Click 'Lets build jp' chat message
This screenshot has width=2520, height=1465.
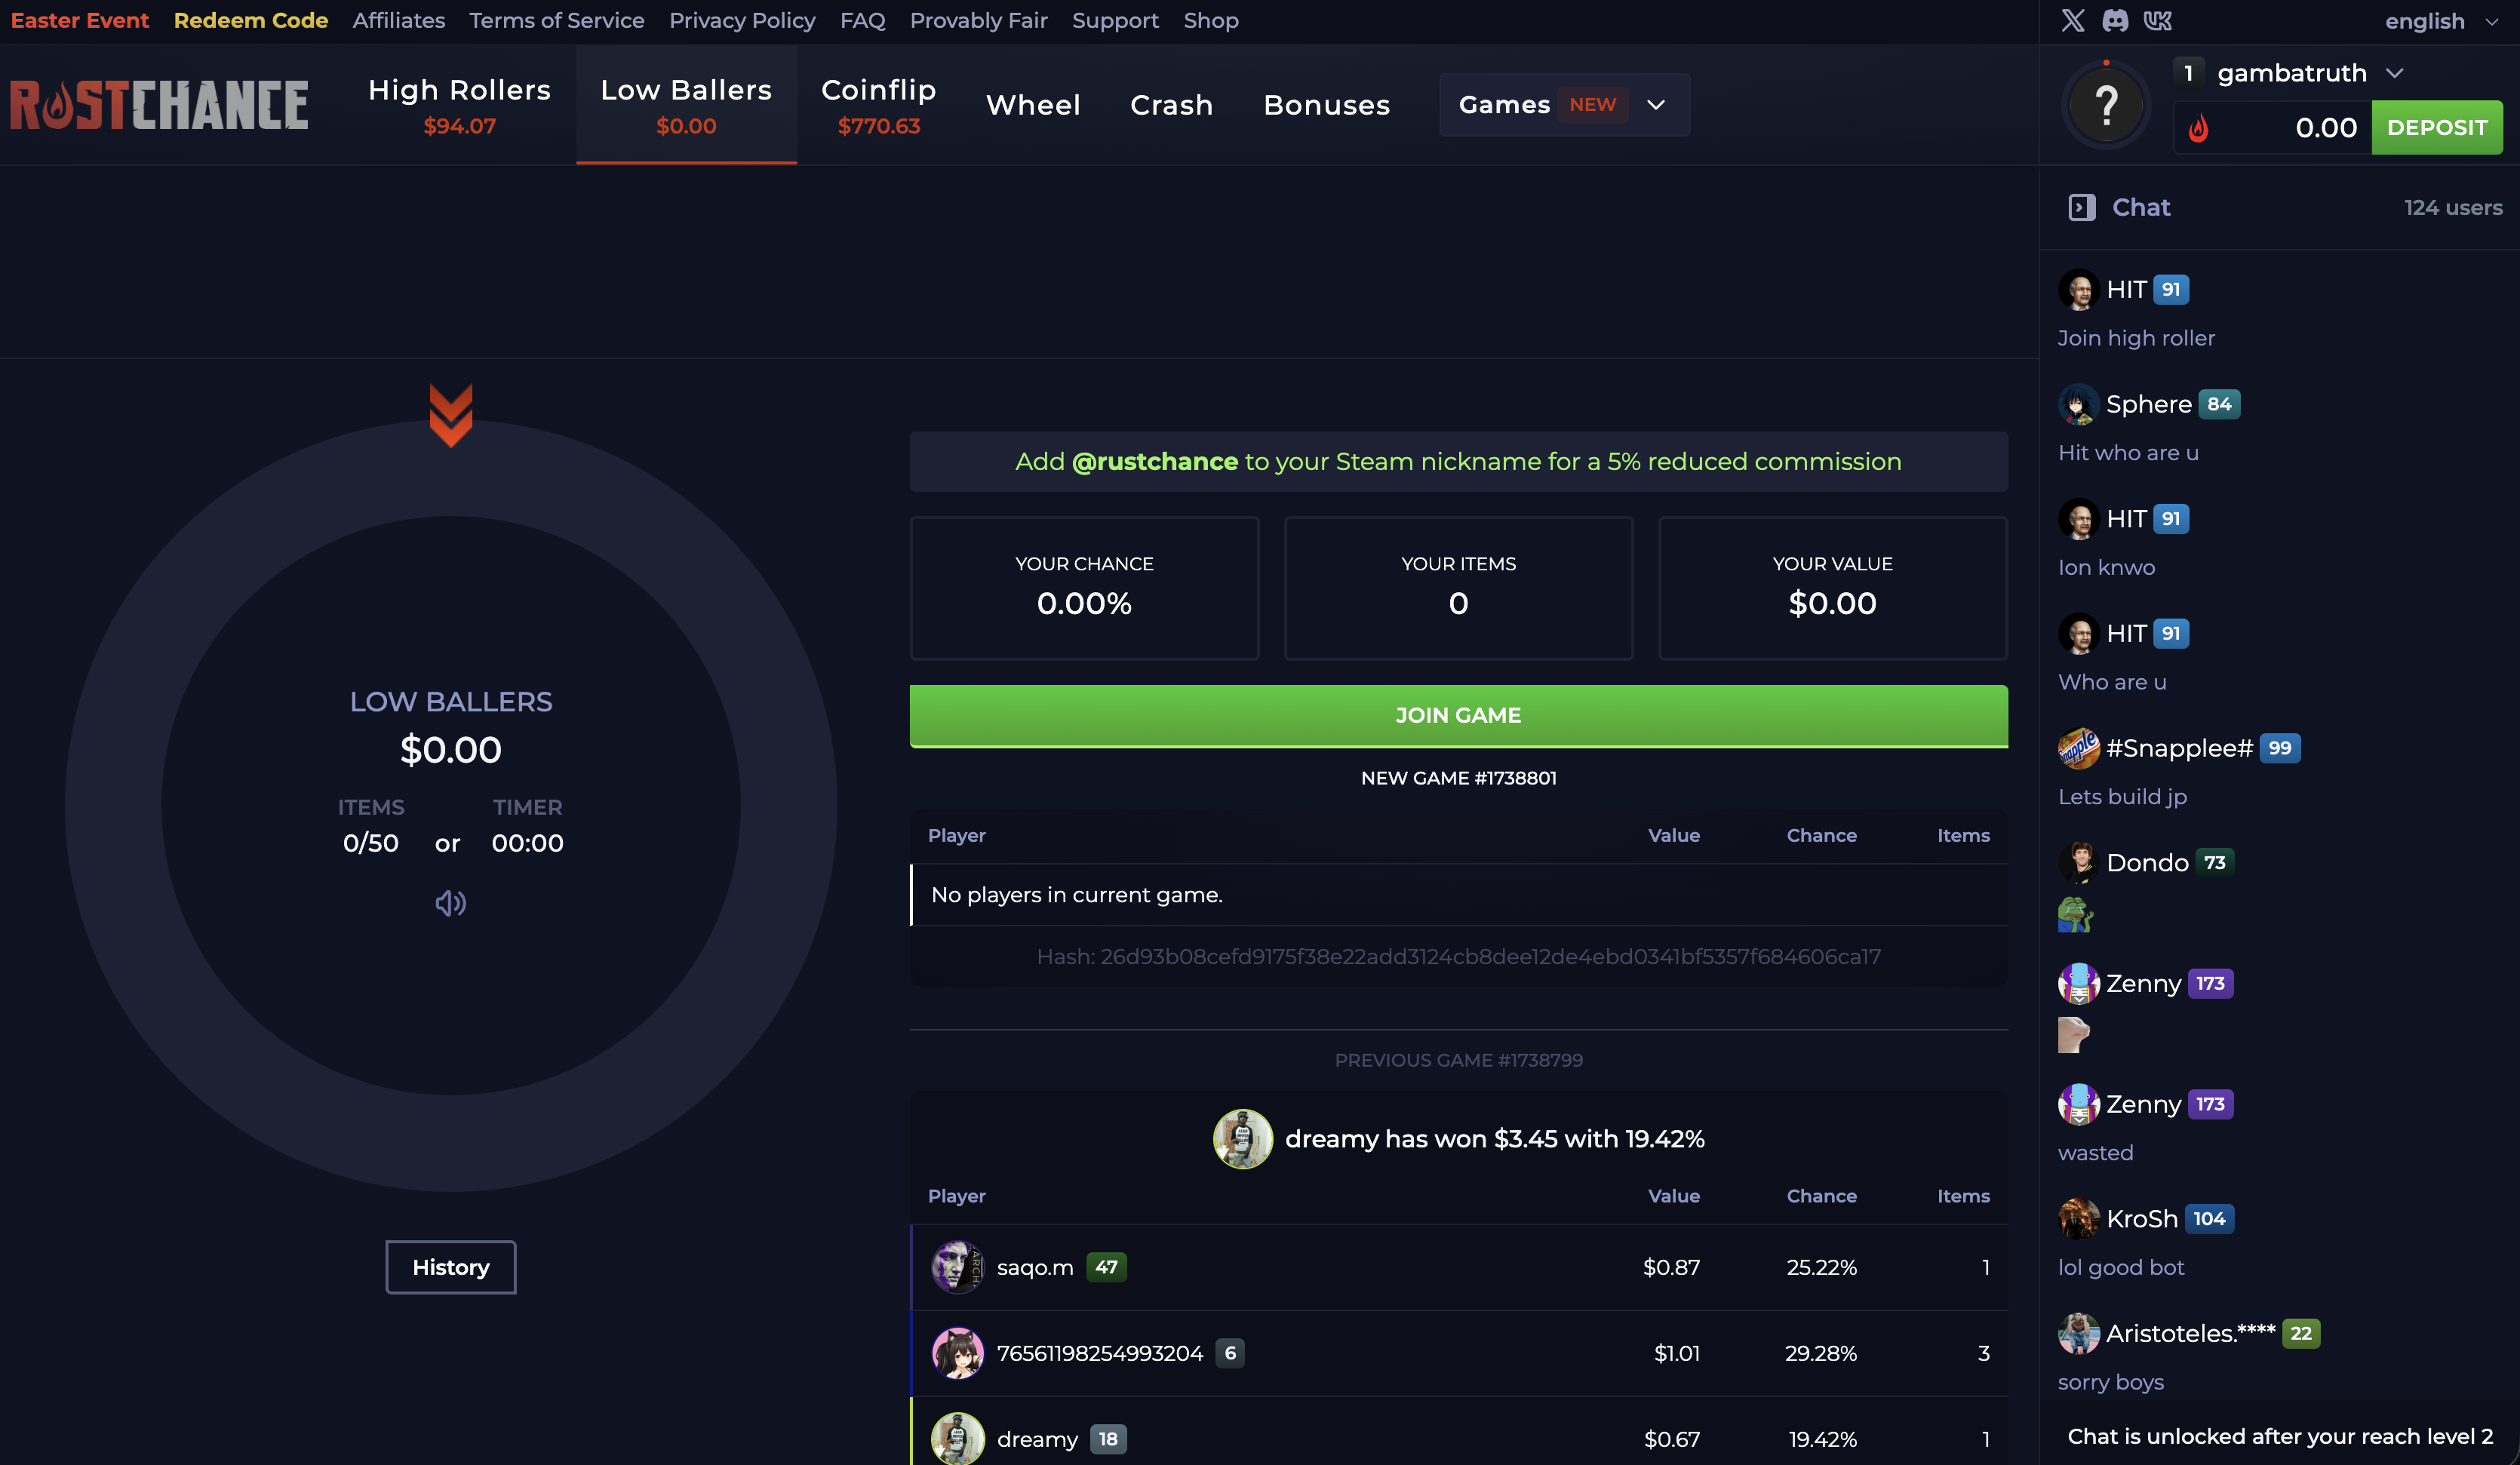point(2122,796)
